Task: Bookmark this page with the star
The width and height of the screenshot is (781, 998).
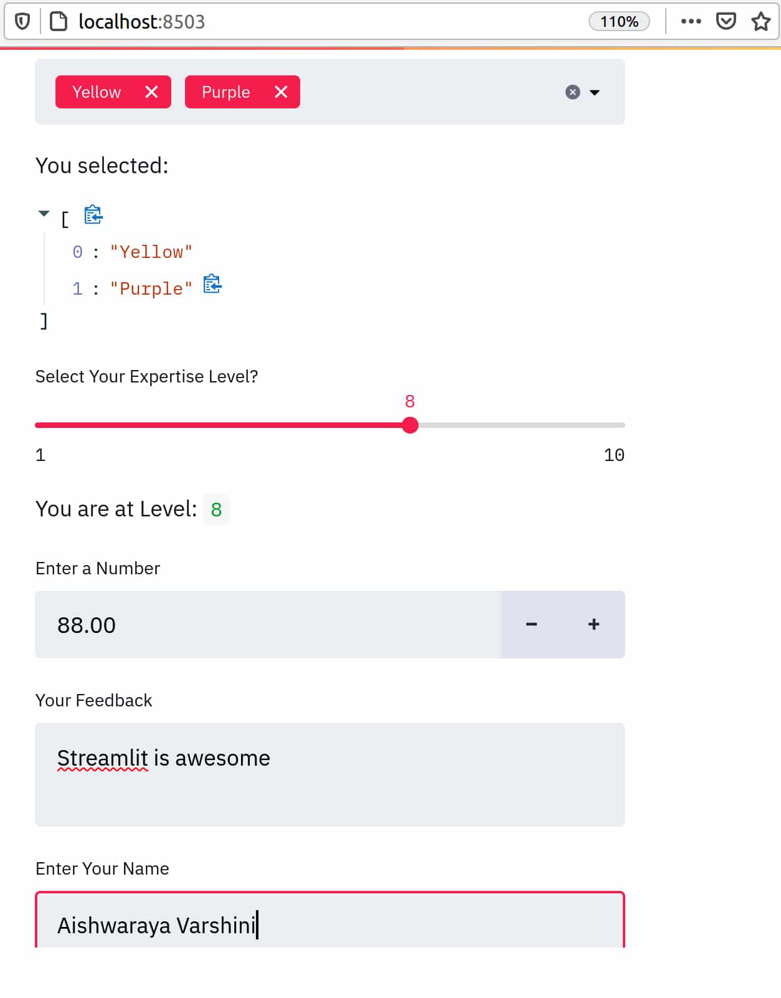Action: click(x=760, y=21)
